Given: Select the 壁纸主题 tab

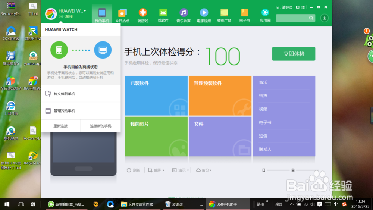Looking at the screenshot, I should [x=224, y=15].
